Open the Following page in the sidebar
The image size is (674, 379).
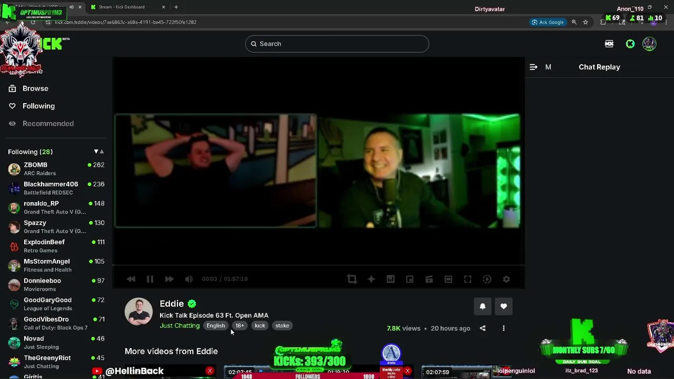(x=38, y=106)
